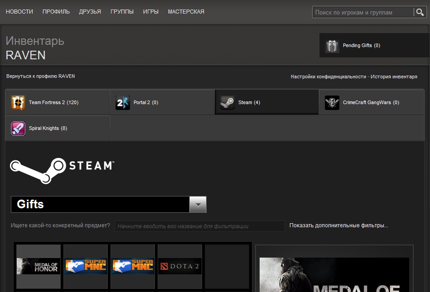Image resolution: width=430 pixels, height=292 pixels.
Task: Go back via Вернуться к профилю RAVEN
Action: [x=41, y=76]
